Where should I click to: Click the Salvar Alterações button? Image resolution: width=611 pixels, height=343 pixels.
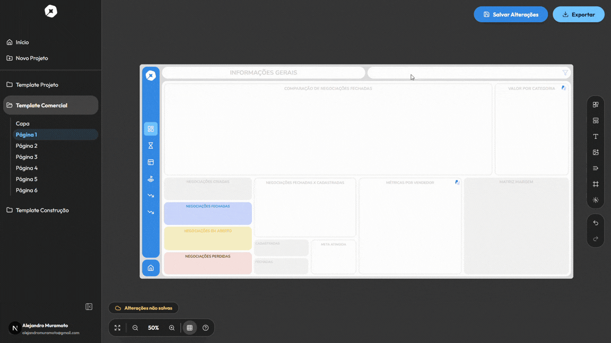tap(511, 14)
